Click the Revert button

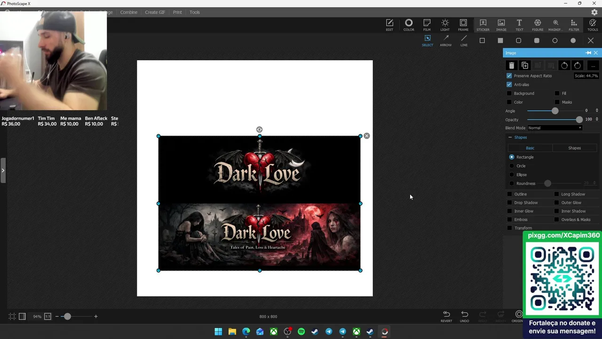click(x=446, y=316)
